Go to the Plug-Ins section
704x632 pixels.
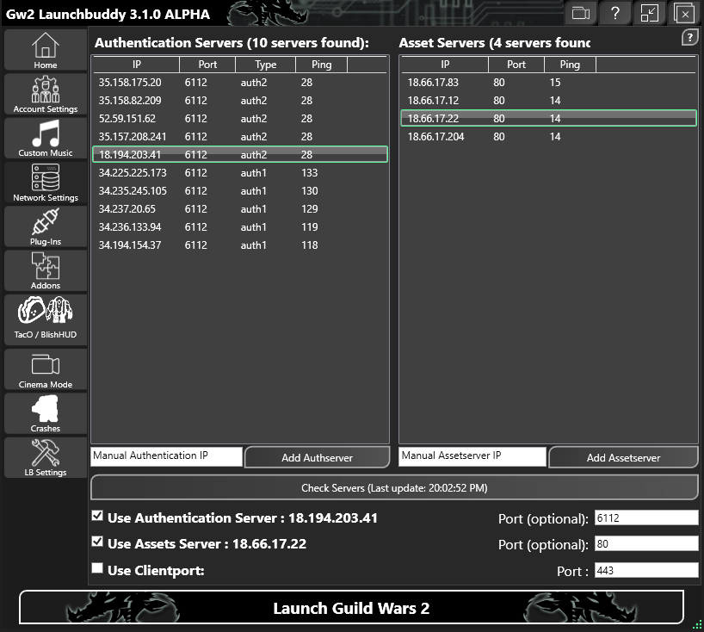[46, 227]
